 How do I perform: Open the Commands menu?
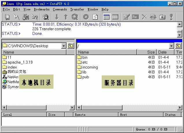[60, 9]
